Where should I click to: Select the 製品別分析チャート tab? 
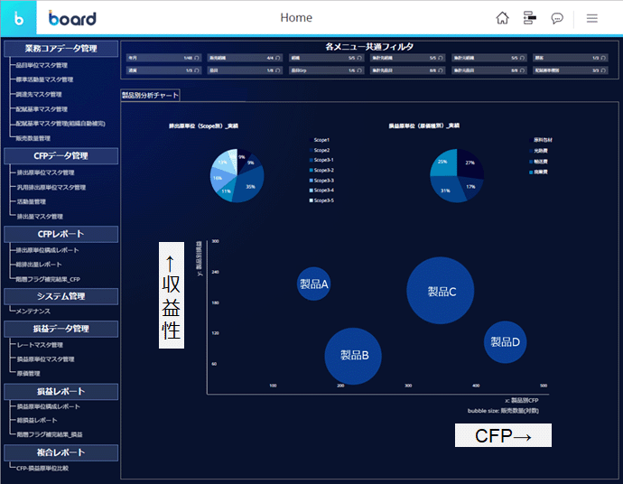click(151, 95)
